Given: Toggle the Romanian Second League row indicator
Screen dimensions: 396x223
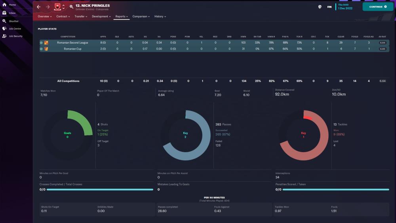Looking at the screenshot, I should coord(41,42).
